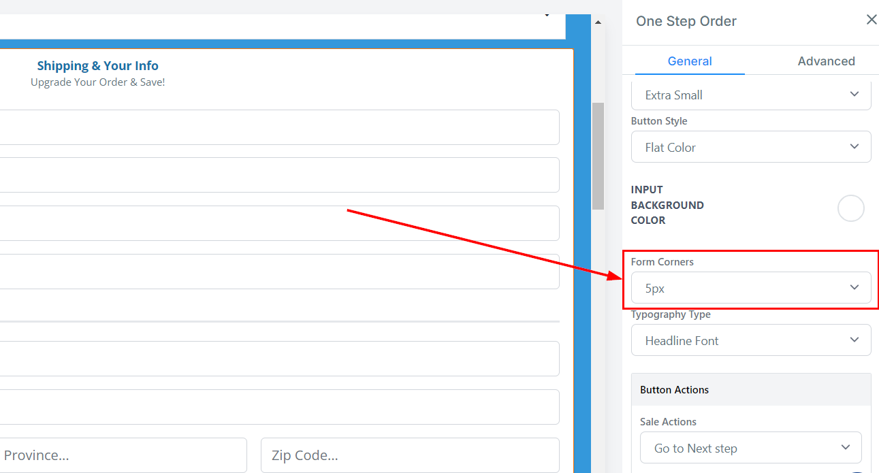Pick the Input Background Color swatch
Screen dimensions: 879x473
pos(850,208)
